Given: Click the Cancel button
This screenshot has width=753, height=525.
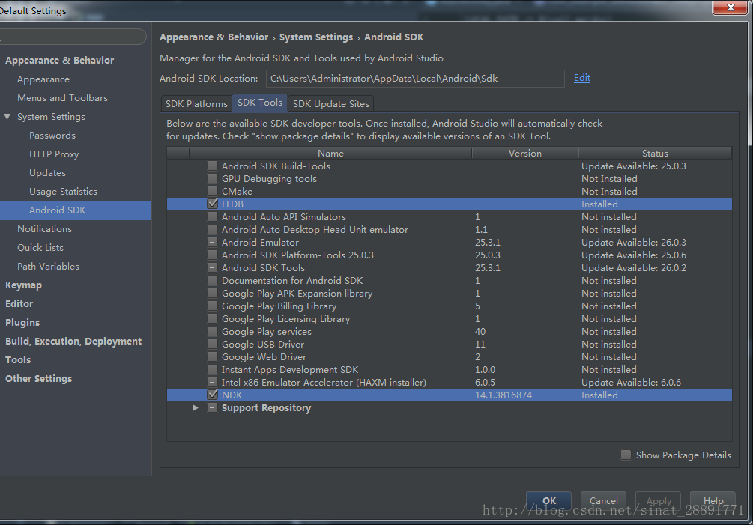Looking at the screenshot, I should click(604, 500).
